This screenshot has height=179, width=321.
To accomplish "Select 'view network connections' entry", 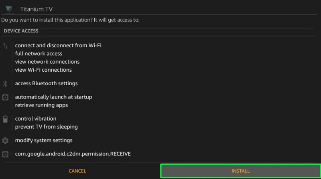I will pyautogui.click(x=47, y=62).
